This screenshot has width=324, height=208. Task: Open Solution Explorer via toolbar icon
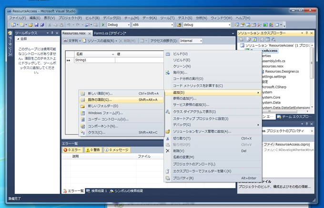point(237,25)
